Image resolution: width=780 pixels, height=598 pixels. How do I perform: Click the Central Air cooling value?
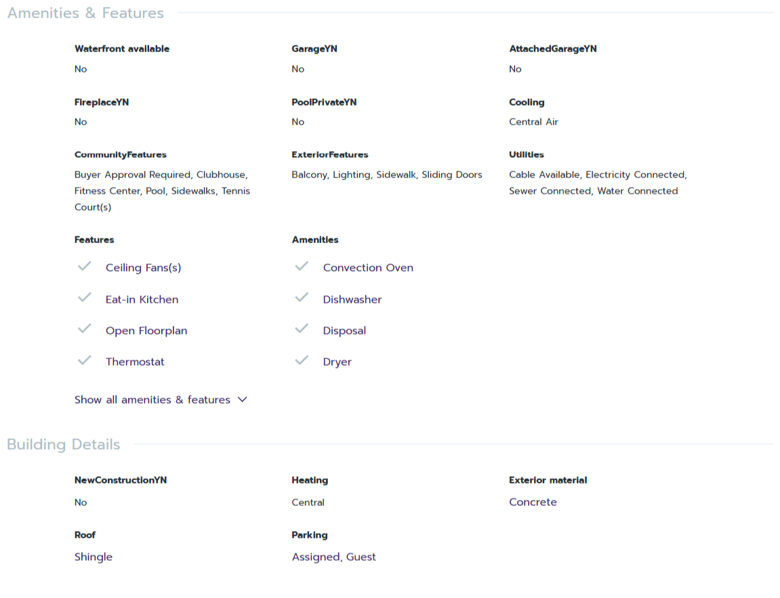[x=533, y=122]
